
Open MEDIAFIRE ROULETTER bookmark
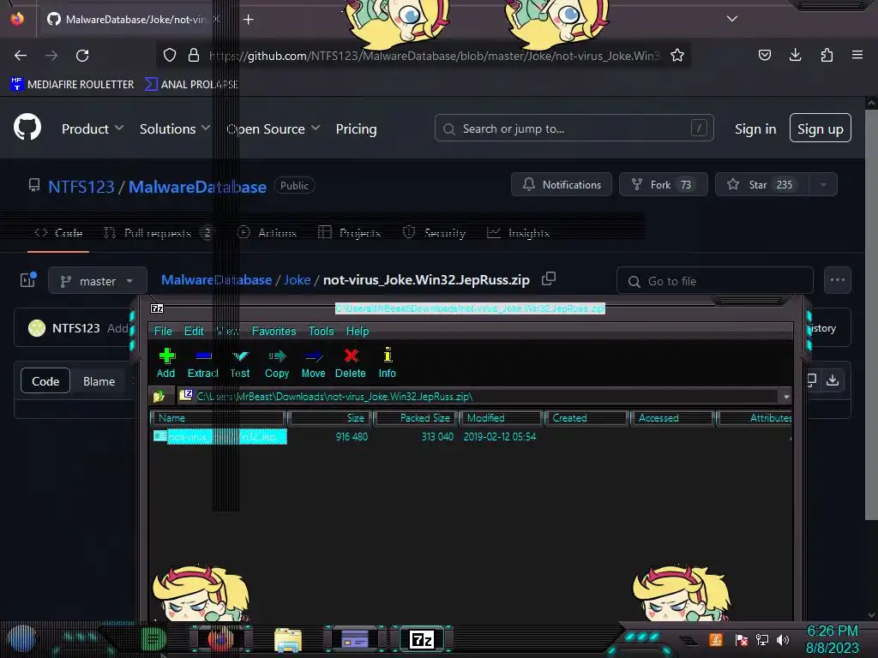[72, 85]
